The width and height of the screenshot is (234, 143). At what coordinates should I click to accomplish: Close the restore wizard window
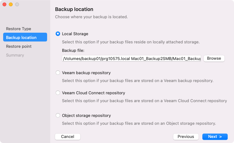tap(4, 4)
